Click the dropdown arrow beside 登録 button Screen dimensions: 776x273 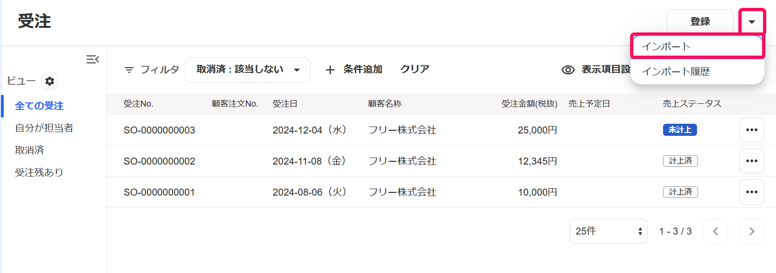click(751, 22)
